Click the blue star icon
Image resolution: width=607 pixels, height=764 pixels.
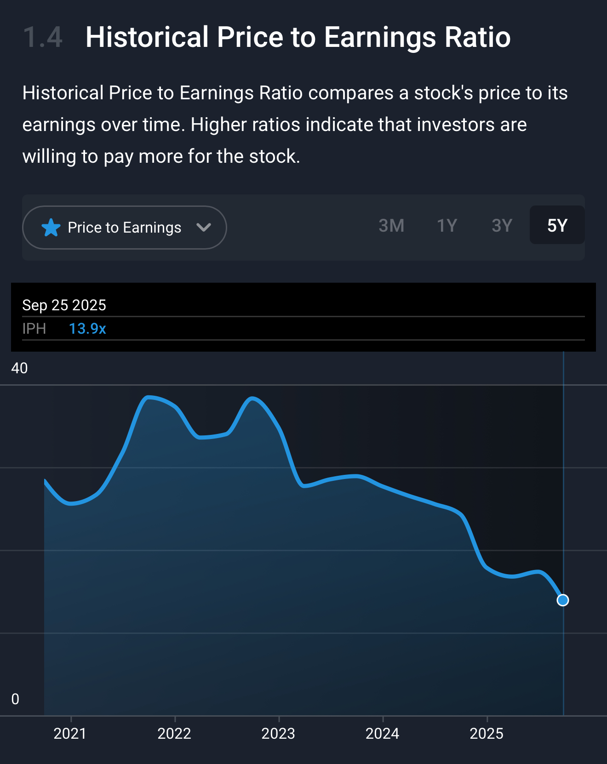pyautogui.click(x=51, y=228)
